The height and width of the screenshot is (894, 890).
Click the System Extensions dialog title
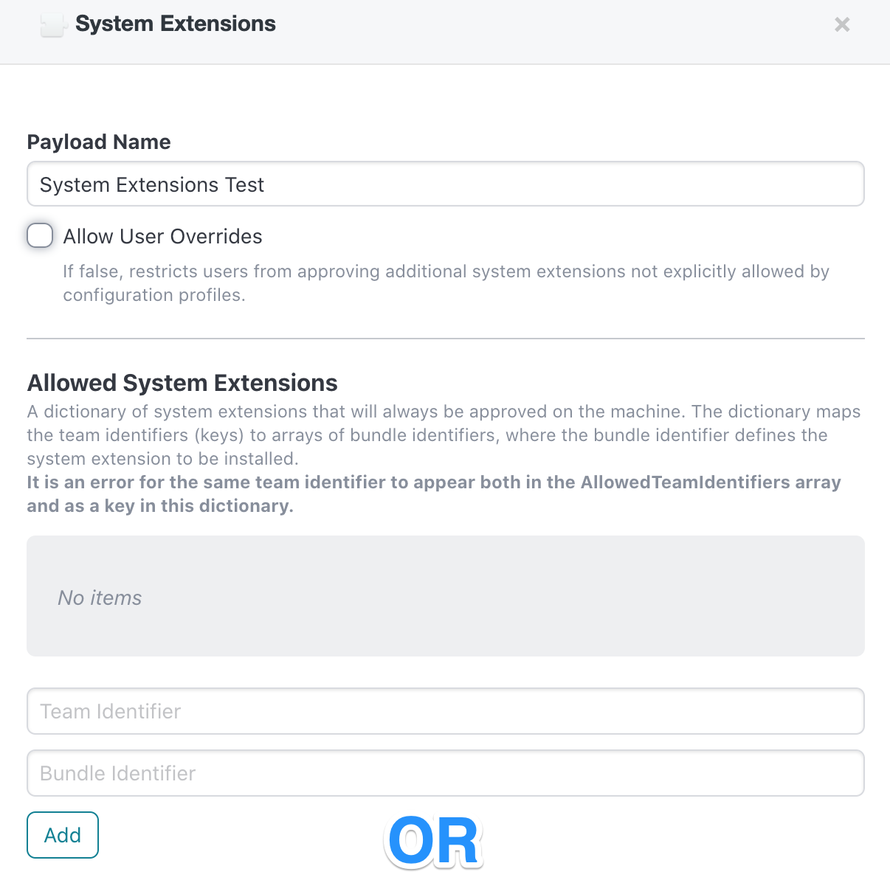(x=176, y=24)
